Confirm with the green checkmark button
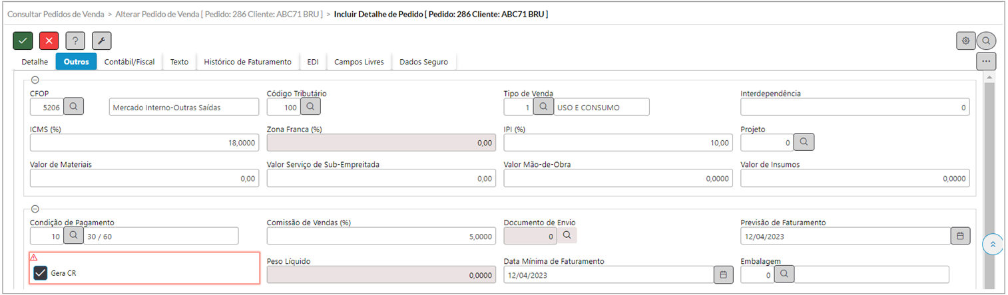The image size is (1008, 295). [23, 41]
